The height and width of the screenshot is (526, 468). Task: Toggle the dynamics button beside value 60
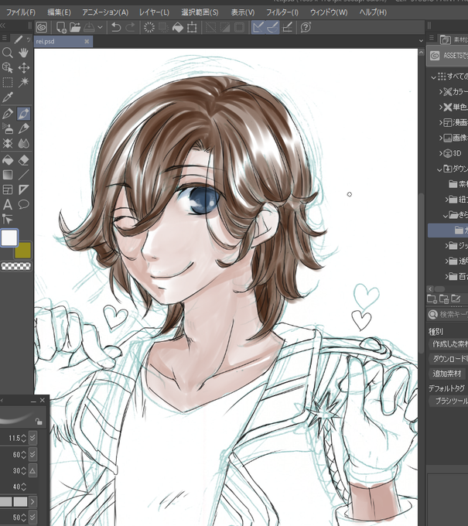(32, 455)
